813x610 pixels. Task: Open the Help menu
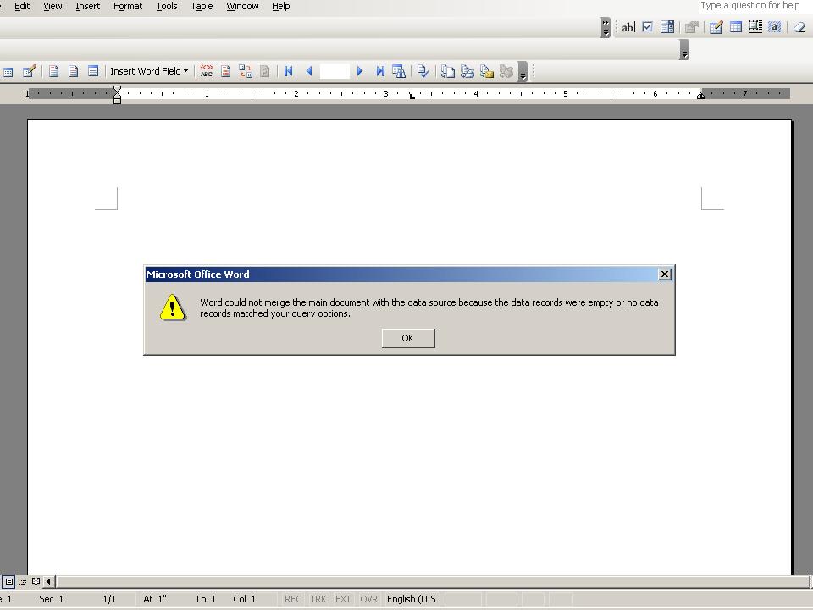click(280, 6)
